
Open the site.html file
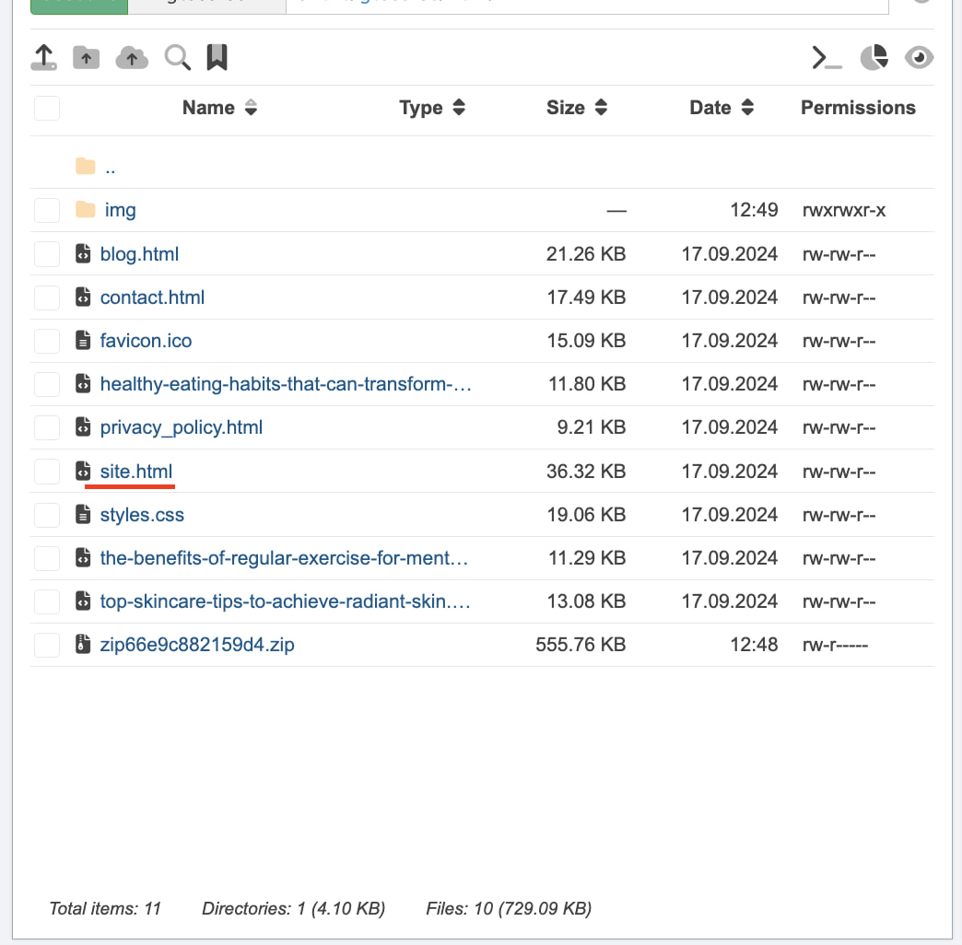point(136,472)
